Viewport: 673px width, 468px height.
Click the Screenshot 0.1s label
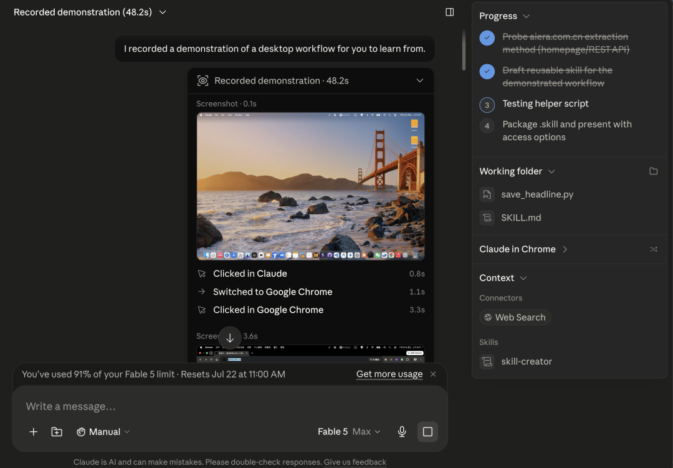[x=226, y=103]
